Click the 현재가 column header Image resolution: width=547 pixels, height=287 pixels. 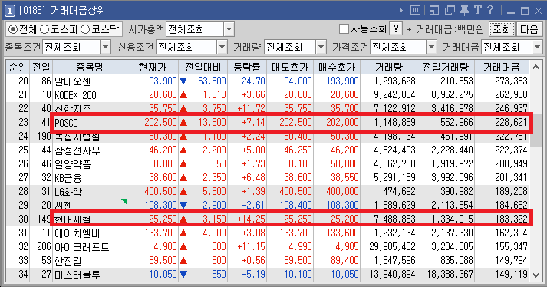point(153,67)
